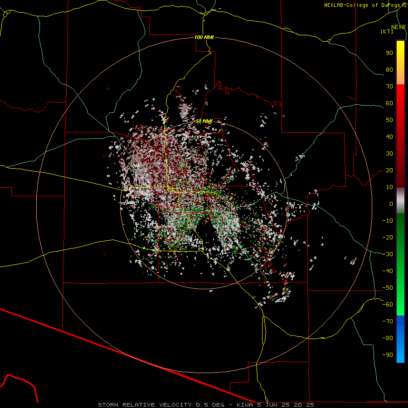Click the 30 value on velocity scale

389,154
